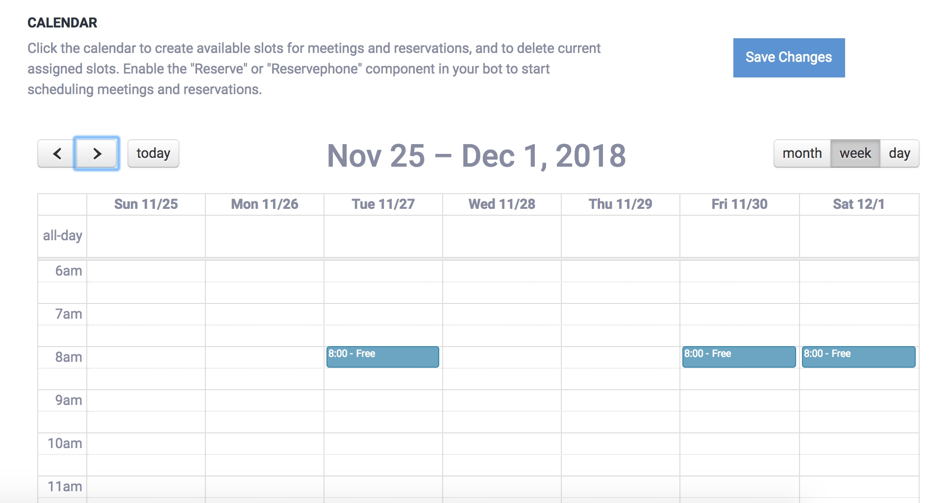Image resolution: width=951 pixels, height=503 pixels.
Task: Switch to day view
Action: click(x=900, y=153)
